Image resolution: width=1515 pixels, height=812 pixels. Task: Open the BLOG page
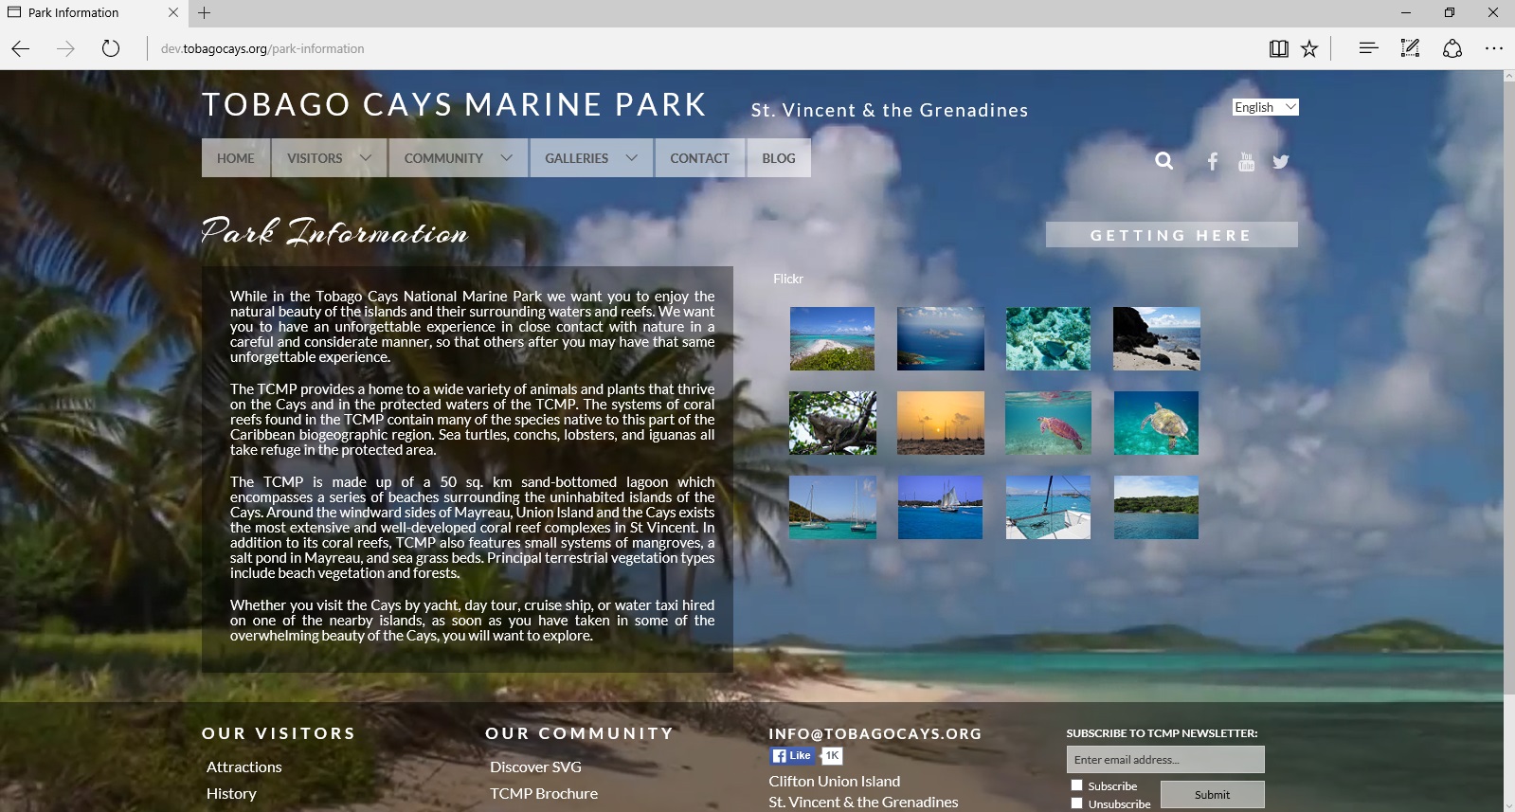[779, 158]
